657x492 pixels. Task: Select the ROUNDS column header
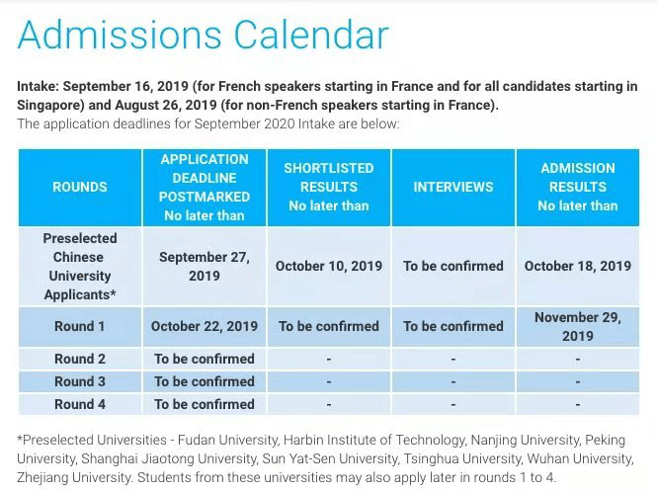tap(80, 187)
